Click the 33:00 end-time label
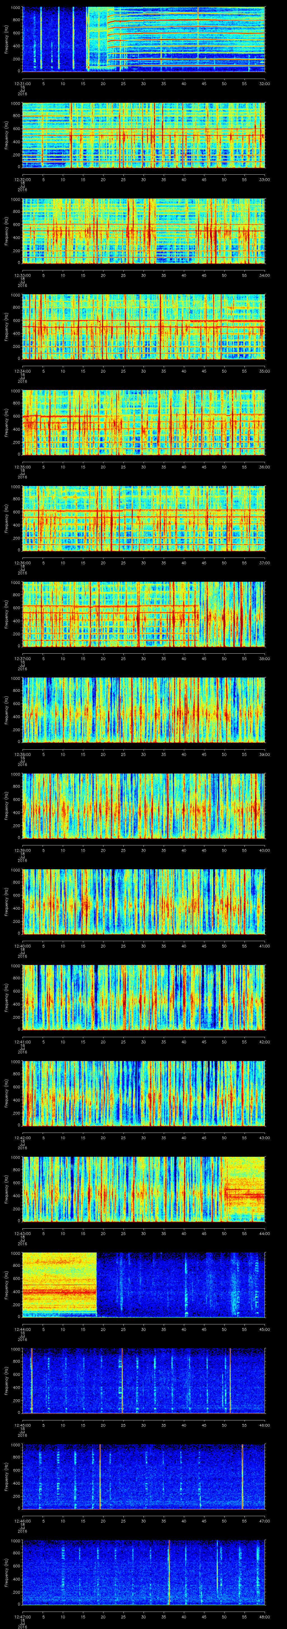This screenshot has width=287, height=1629. (264, 180)
